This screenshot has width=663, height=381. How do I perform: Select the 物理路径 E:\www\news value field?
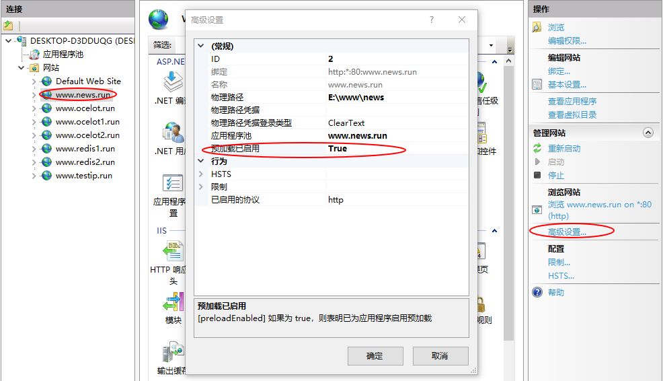pos(397,98)
